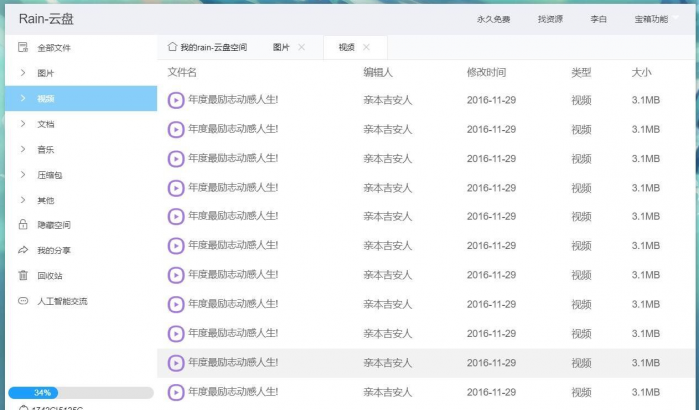699x410 pixels.
Task: Click the 全部文件 file icon in sidebar
Action: click(x=22, y=48)
